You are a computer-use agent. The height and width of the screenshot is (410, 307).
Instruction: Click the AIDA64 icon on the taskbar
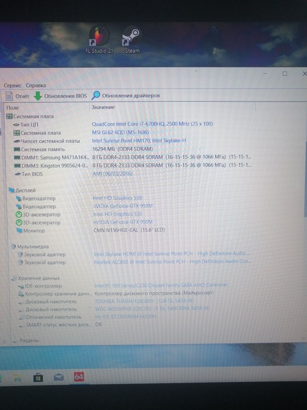(x=79, y=377)
